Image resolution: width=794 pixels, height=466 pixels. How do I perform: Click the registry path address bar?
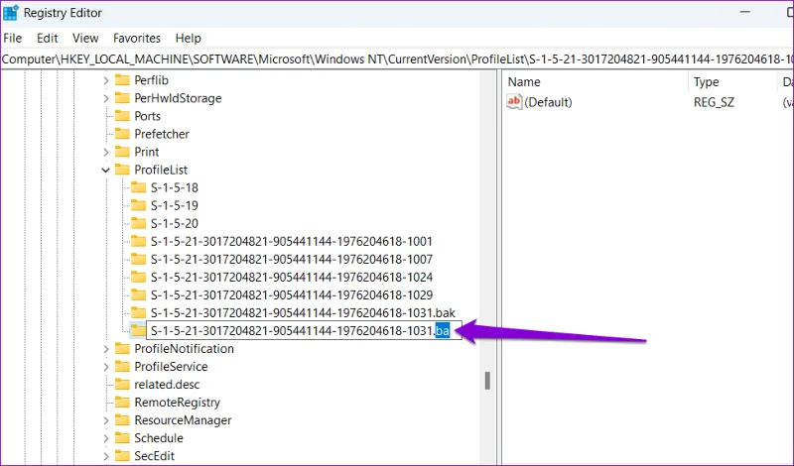point(397,59)
